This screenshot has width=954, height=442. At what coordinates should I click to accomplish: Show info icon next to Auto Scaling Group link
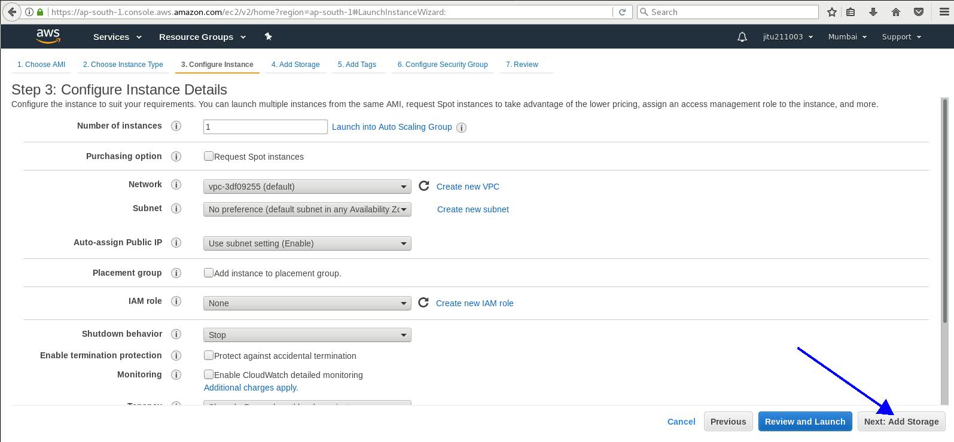point(462,127)
